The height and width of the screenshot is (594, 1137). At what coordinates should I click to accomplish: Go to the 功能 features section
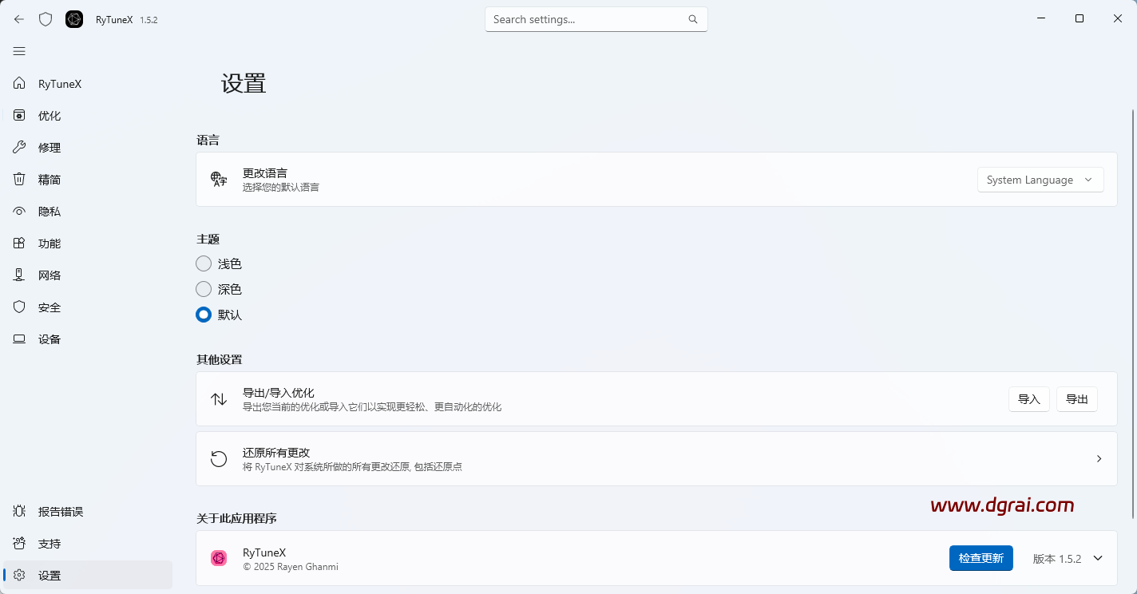click(49, 243)
